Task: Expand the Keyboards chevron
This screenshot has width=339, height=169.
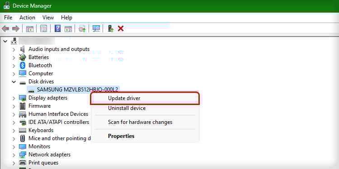Action: (x=14, y=131)
